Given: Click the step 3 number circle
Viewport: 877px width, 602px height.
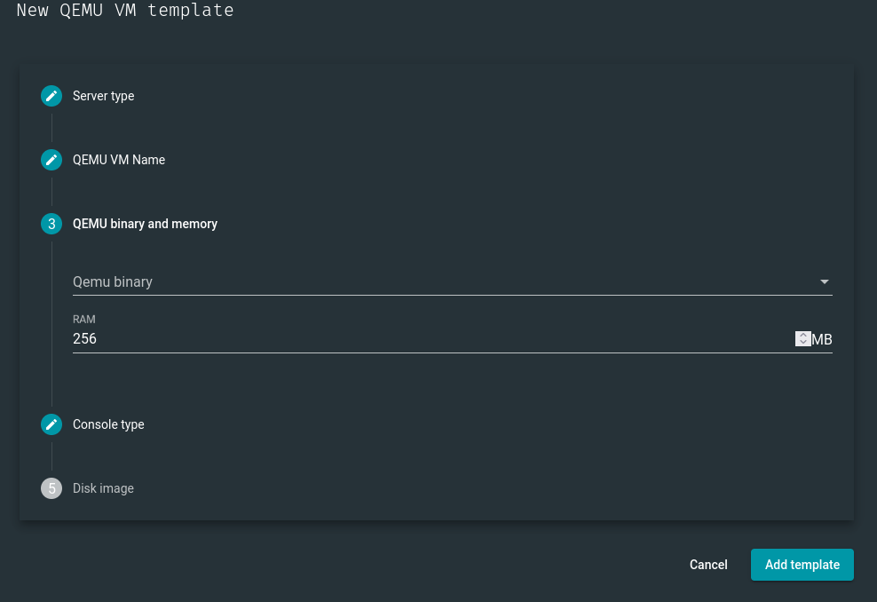Looking at the screenshot, I should tap(51, 224).
